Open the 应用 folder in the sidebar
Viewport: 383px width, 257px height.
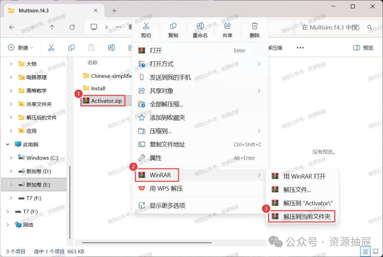(x=27, y=131)
